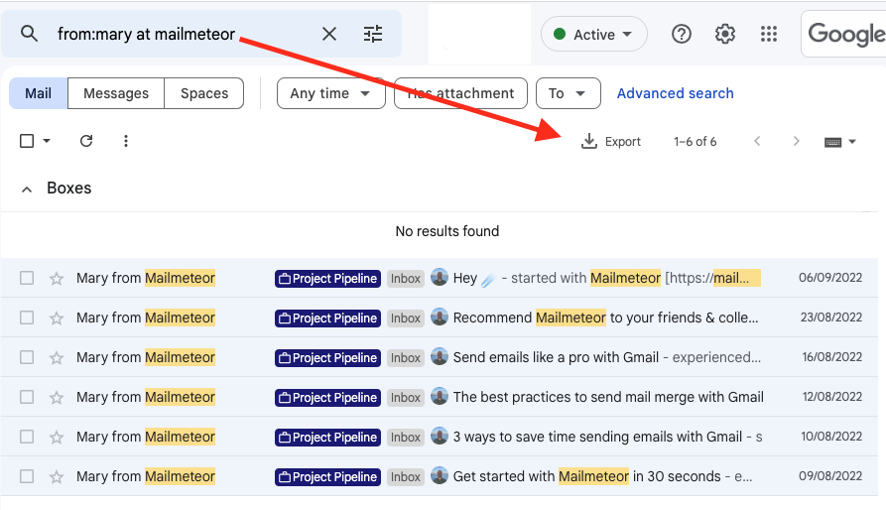The image size is (886, 510).
Task: Star the '3 ways to save time' email
Action: (57, 438)
